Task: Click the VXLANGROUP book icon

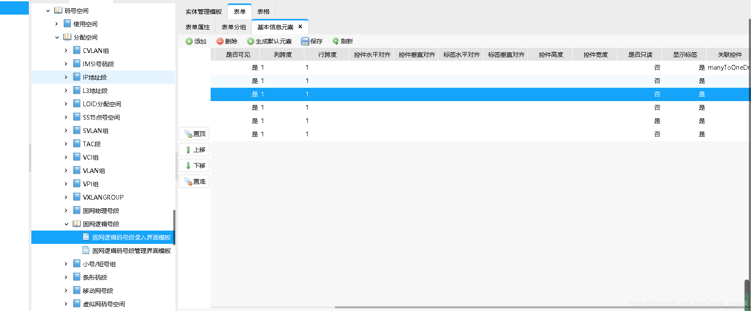Action: coord(77,197)
